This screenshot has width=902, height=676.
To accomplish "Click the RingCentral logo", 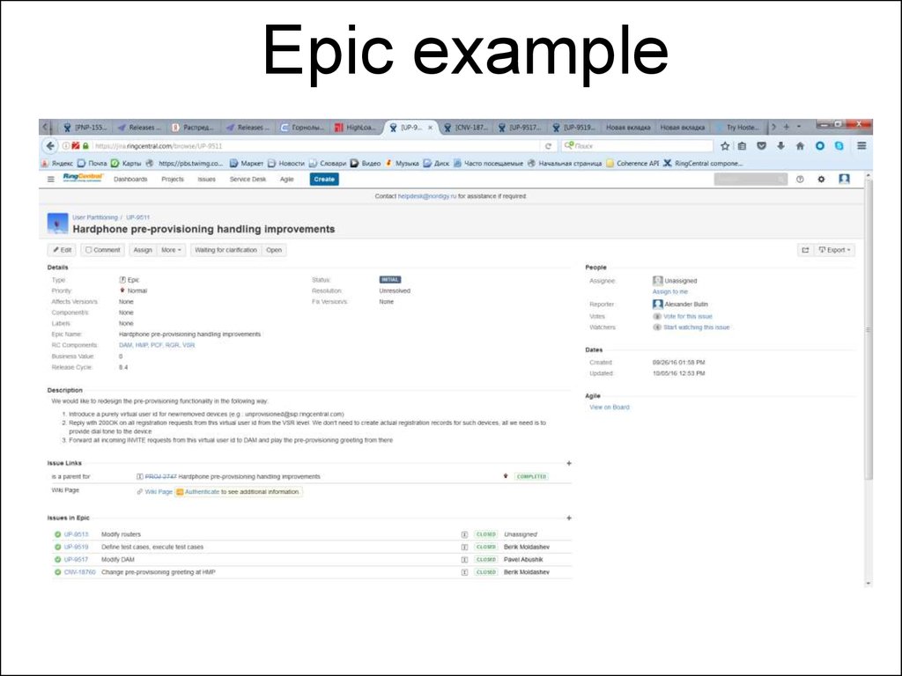I will click(83, 179).
